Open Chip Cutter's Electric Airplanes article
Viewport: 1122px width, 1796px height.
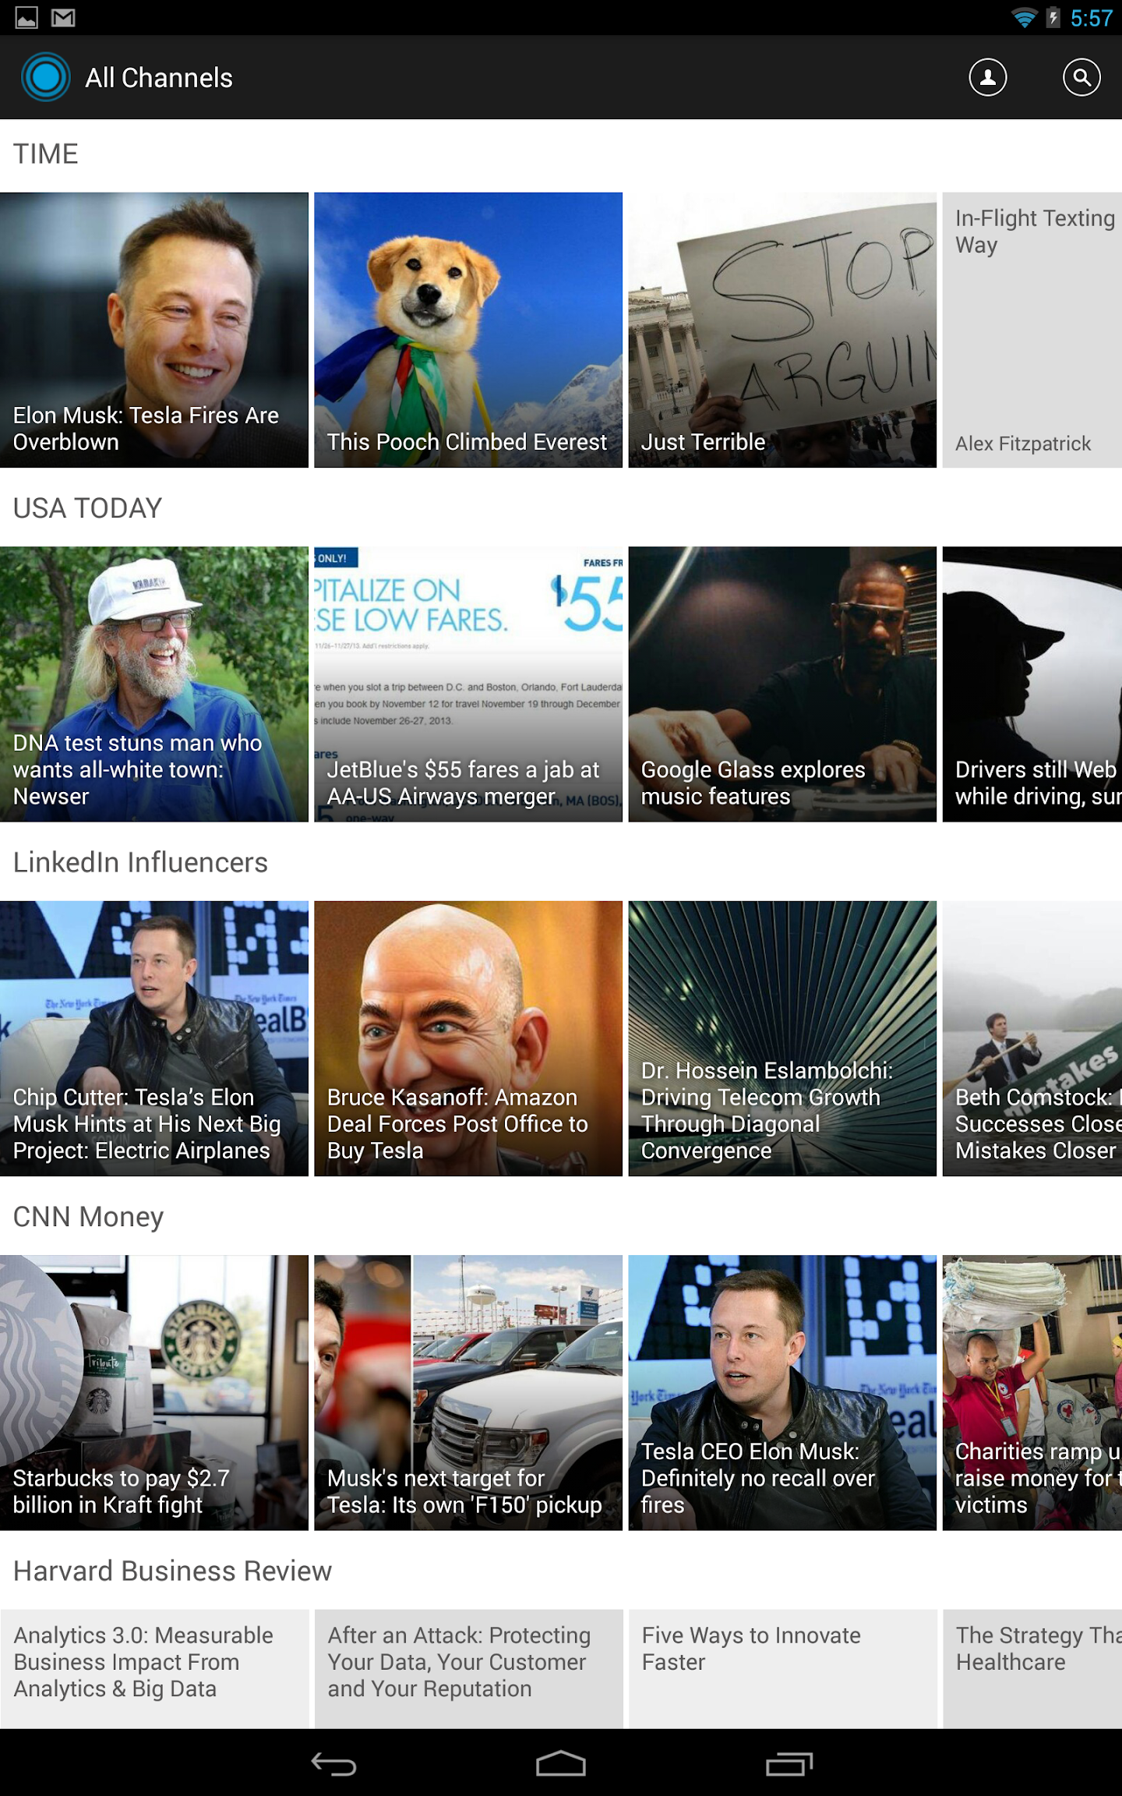coord(154,1038)
